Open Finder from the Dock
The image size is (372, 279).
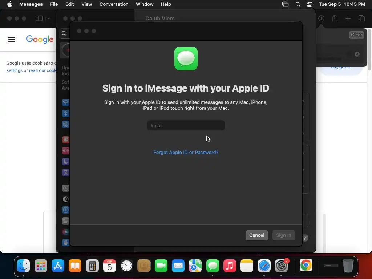(24, 266)
